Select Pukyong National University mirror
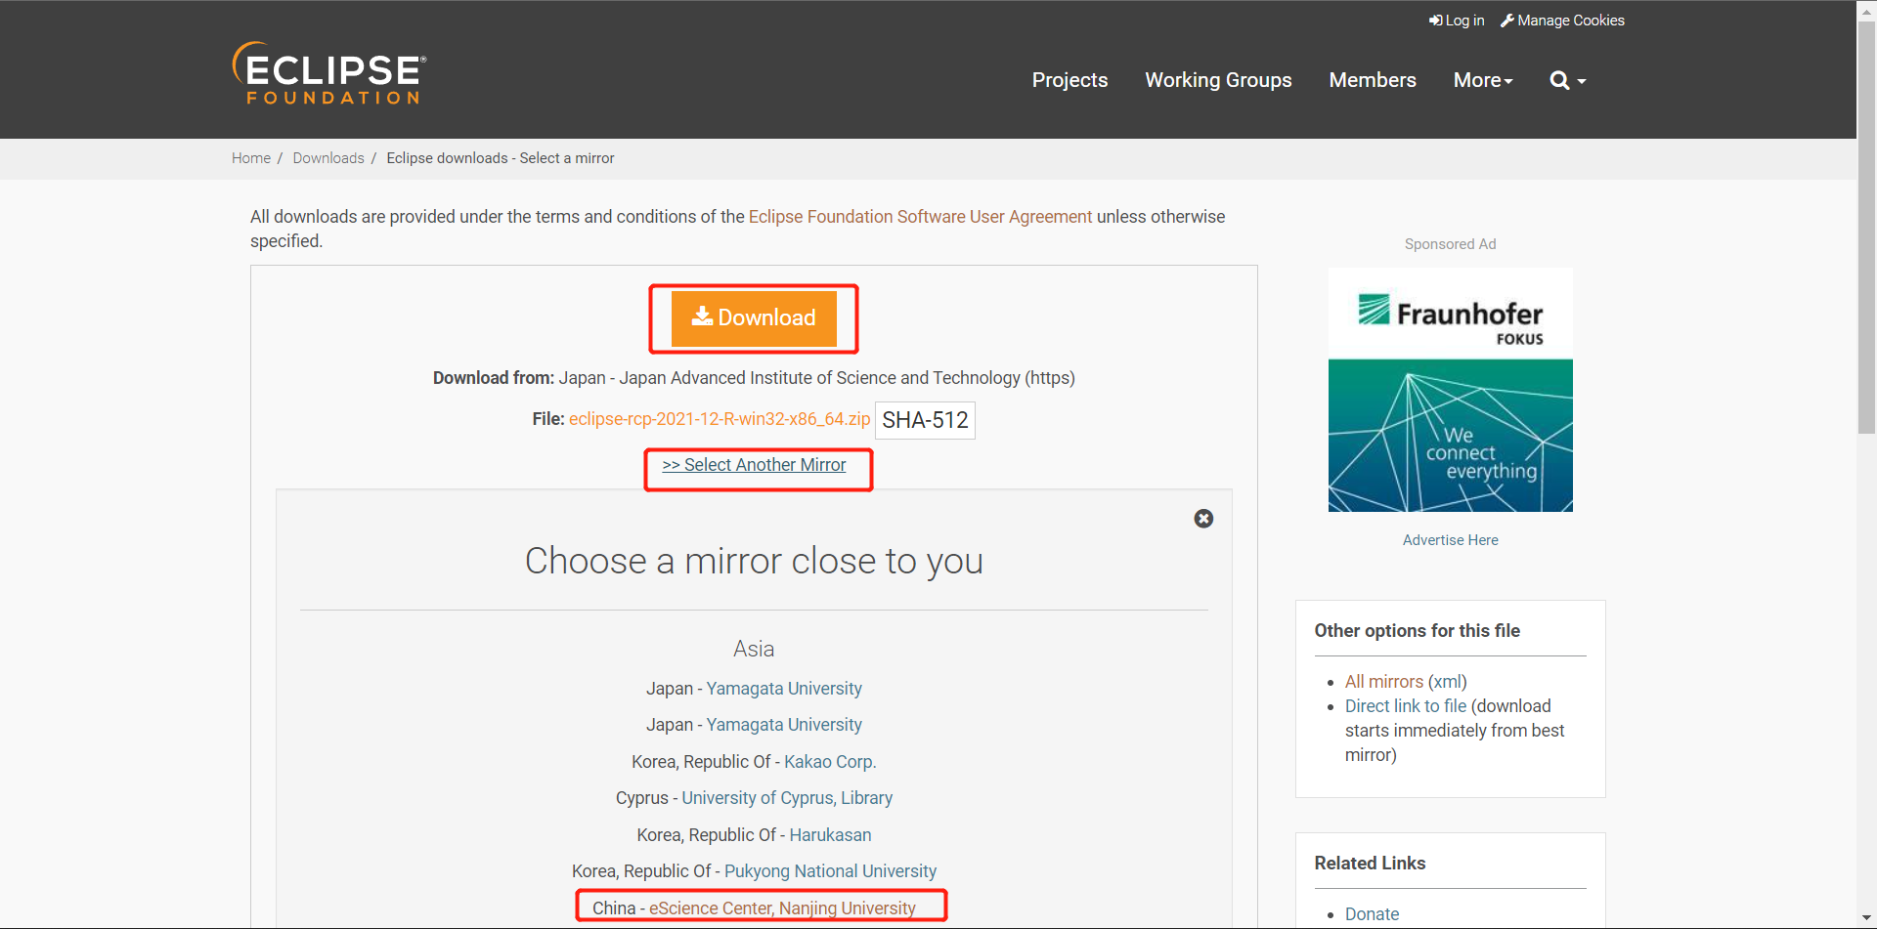 click(x=830, y=871)
